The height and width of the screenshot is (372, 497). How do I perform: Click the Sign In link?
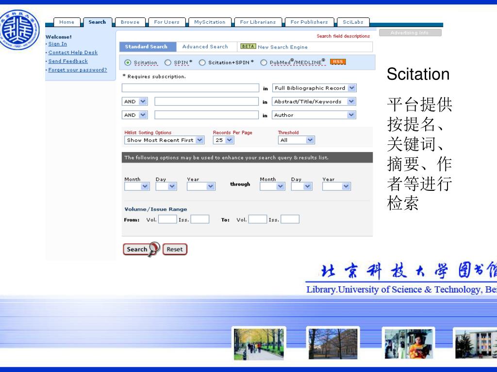[57, 44]
